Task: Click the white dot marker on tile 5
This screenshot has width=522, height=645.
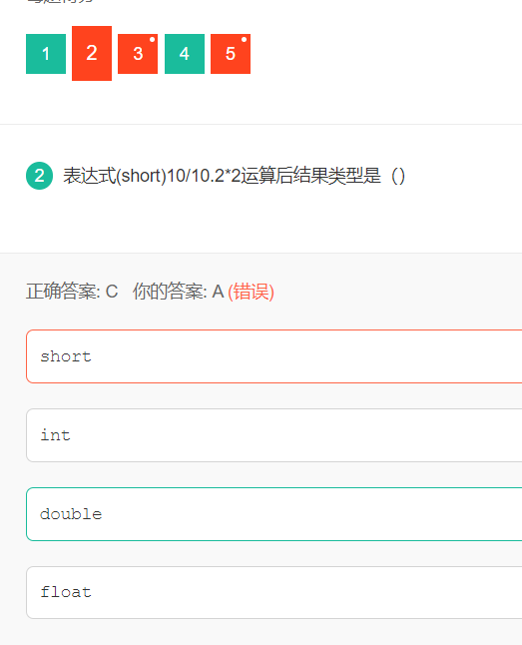Action: tap(244, 40)
